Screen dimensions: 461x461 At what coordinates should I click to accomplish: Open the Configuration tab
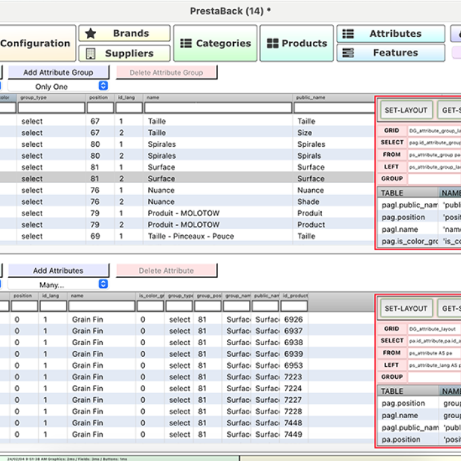(x=36, y=43)
